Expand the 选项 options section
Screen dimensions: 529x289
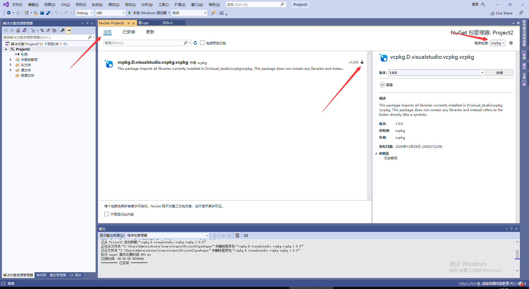[x=382, y=85]
